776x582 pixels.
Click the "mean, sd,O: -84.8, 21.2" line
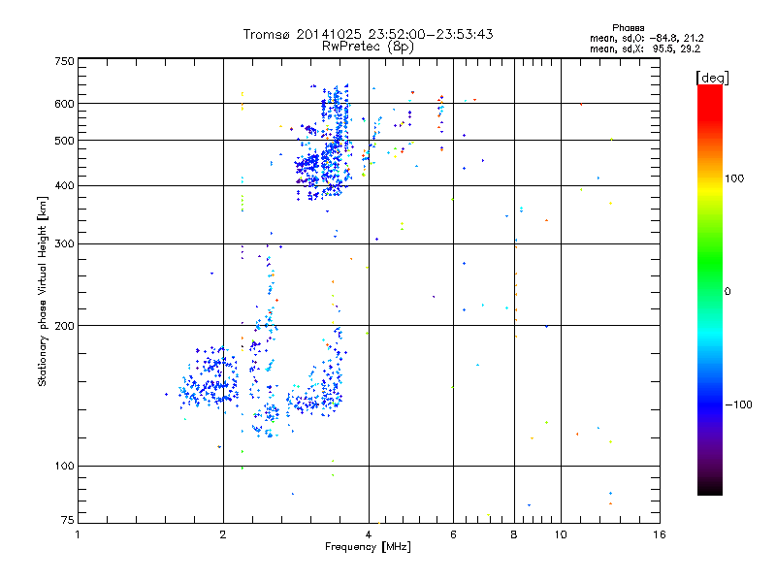pos(646,38)
